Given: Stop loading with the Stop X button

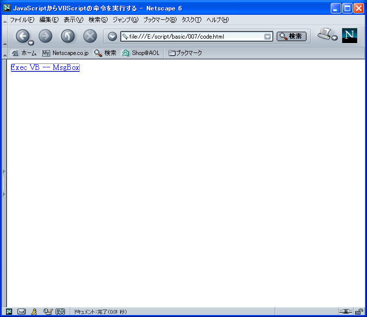Looking at the screenshot, I should pos(90,36).
